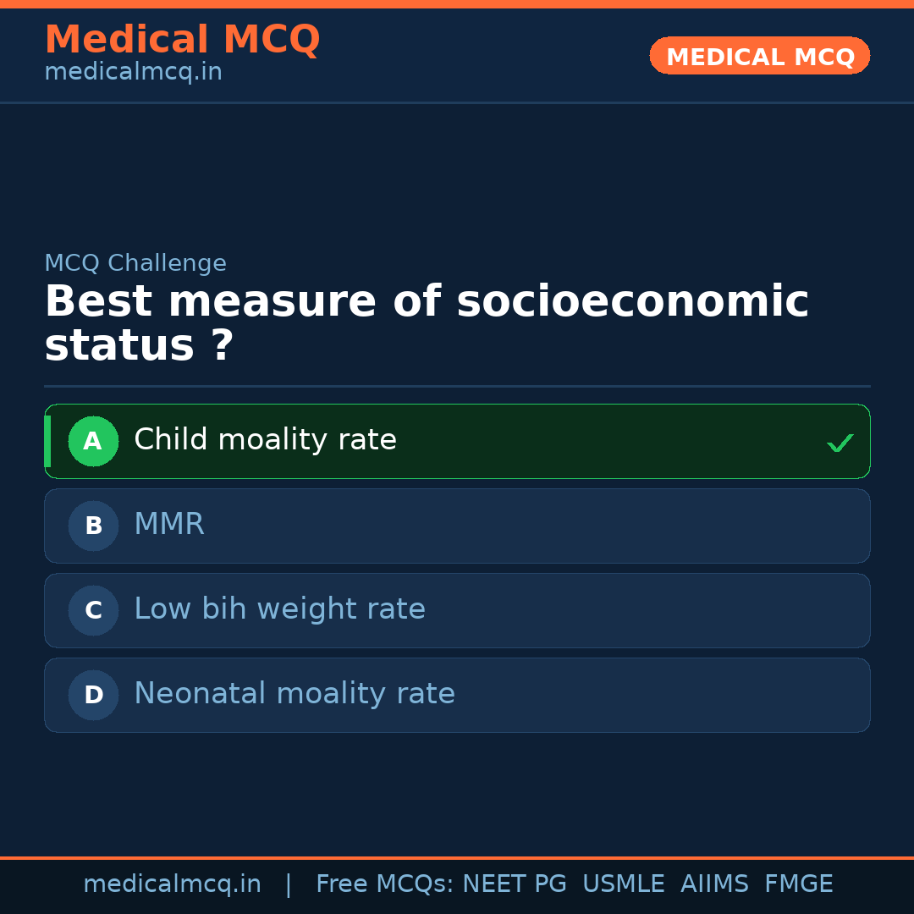Click the orange "Medical MCQ" header title
914x914 pixels.
[182, 40]
